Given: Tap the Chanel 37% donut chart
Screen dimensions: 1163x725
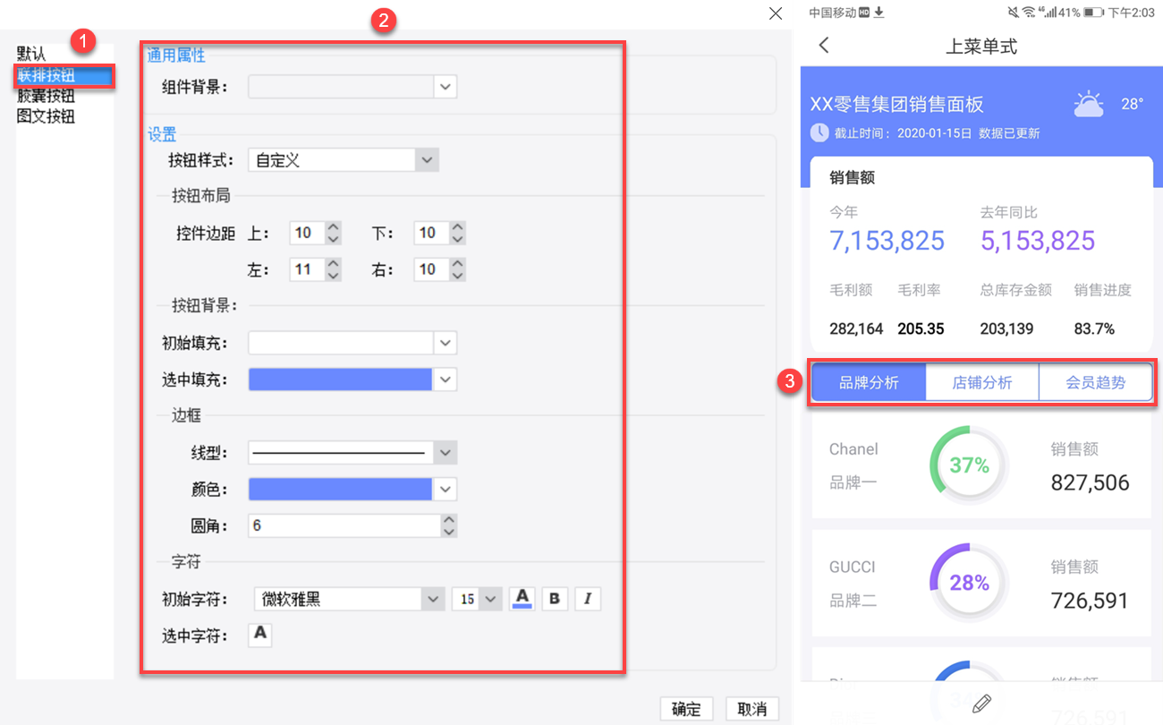Looking at the screenshot, I should [x=970, y=465].
